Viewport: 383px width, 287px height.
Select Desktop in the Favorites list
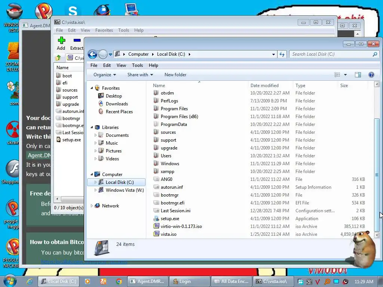pos(114,96)
